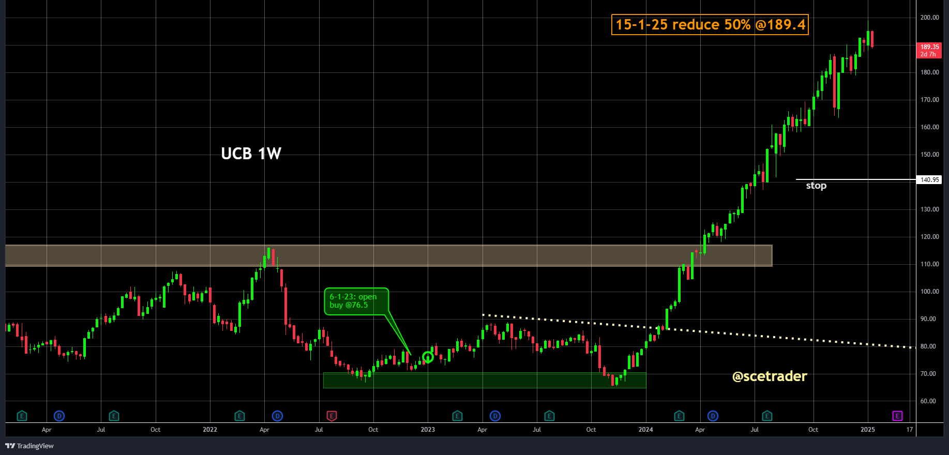Select the brown resistance zone rectangle
The image size is (949, 455).
coord(389,255)
